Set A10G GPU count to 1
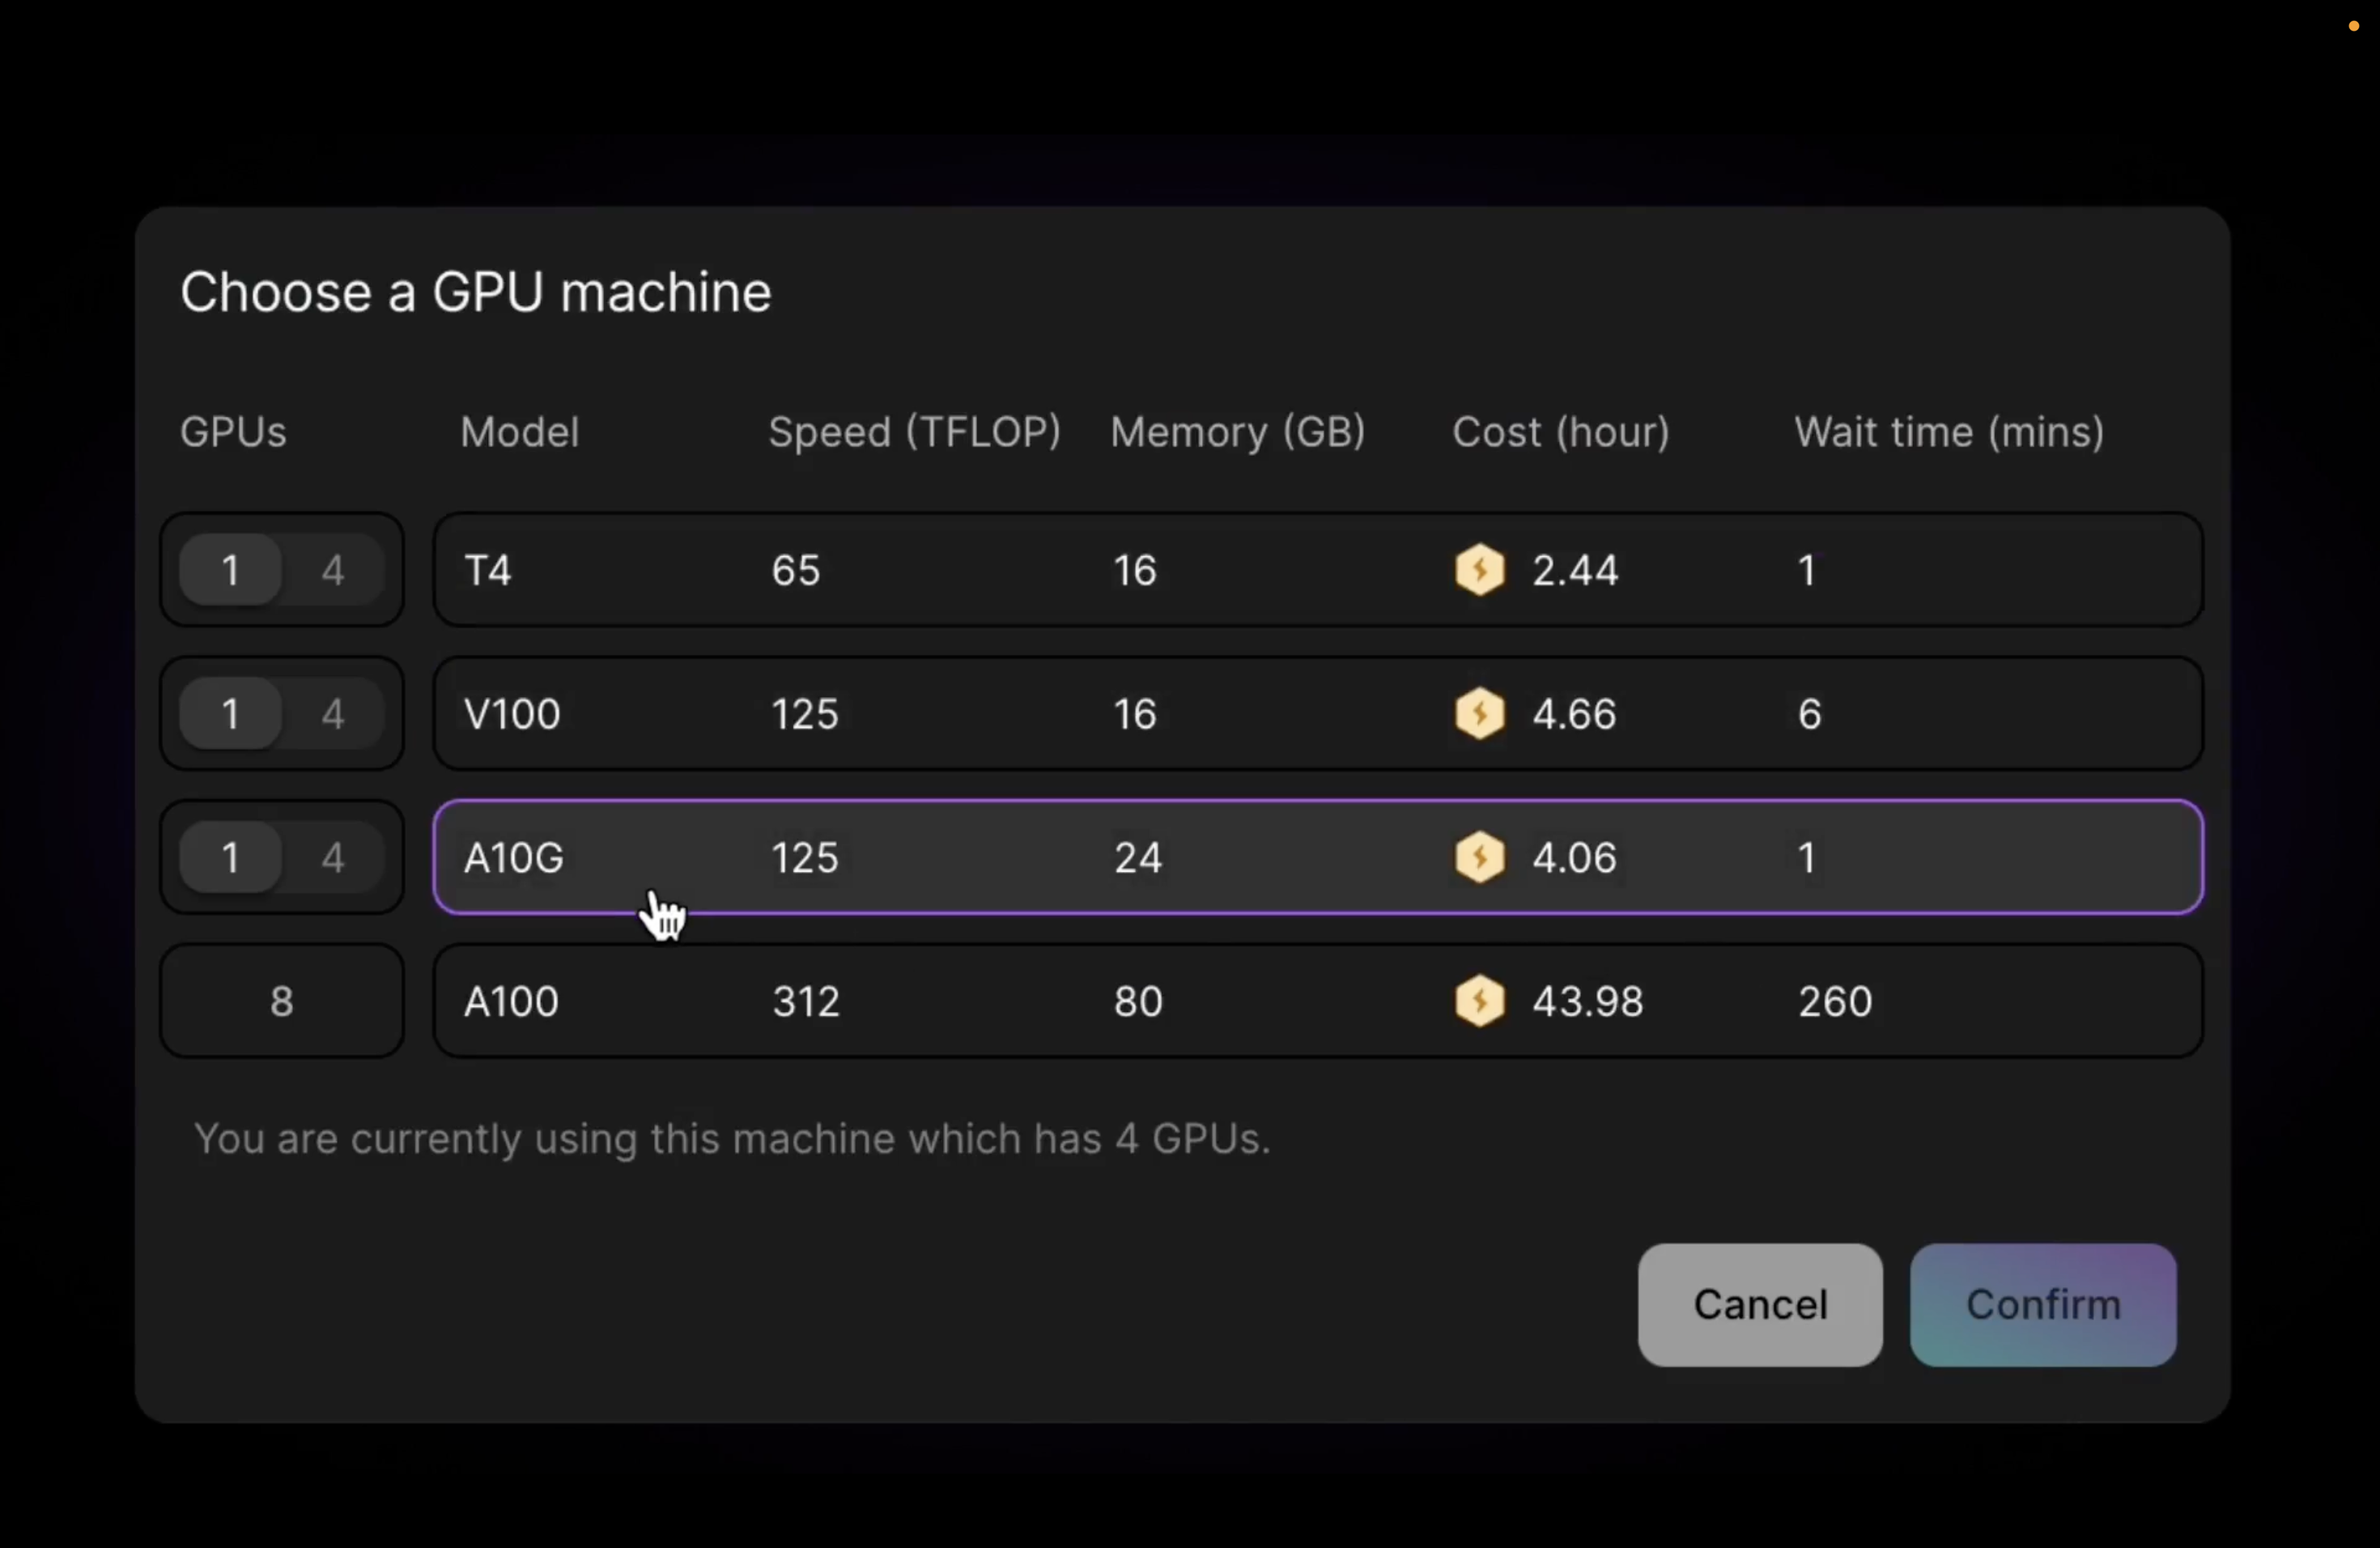The image size is (2380, 1548). point(231,857)
